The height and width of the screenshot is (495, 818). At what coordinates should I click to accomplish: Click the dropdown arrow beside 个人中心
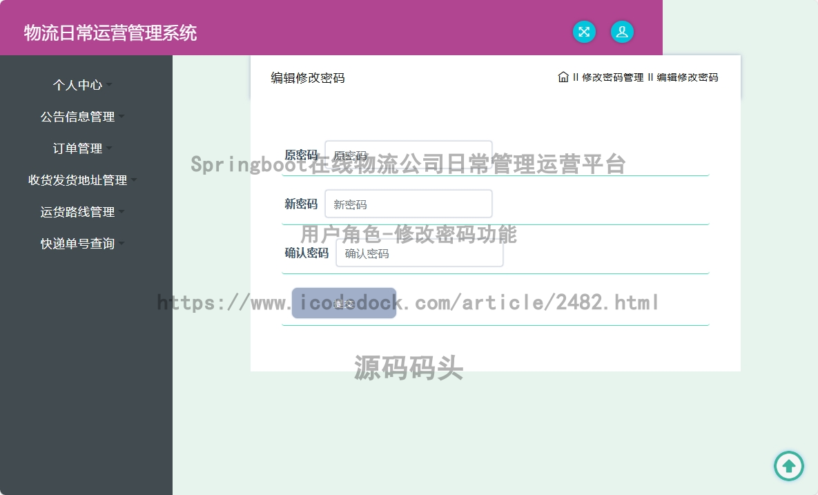tap(109, 84)
